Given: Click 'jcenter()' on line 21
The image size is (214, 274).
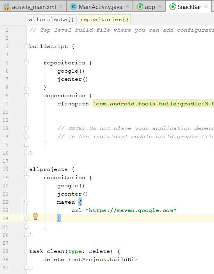Looking at the screenshot, I should (73, 194).
